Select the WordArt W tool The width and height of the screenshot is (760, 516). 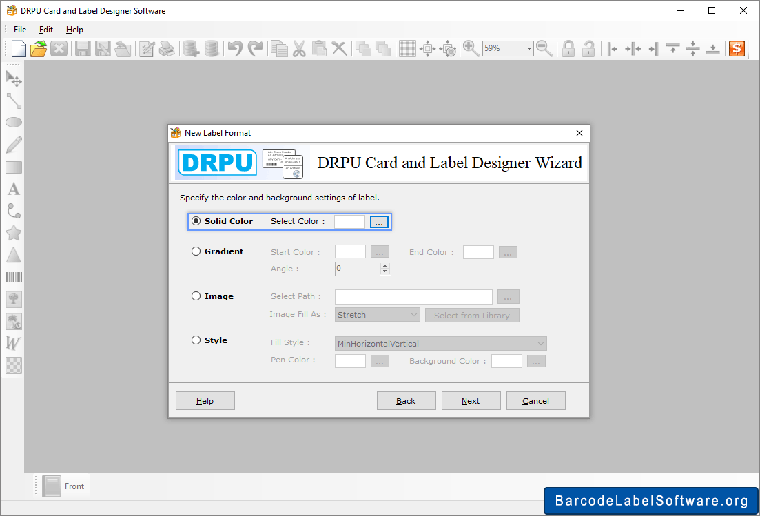click(14, 343)
